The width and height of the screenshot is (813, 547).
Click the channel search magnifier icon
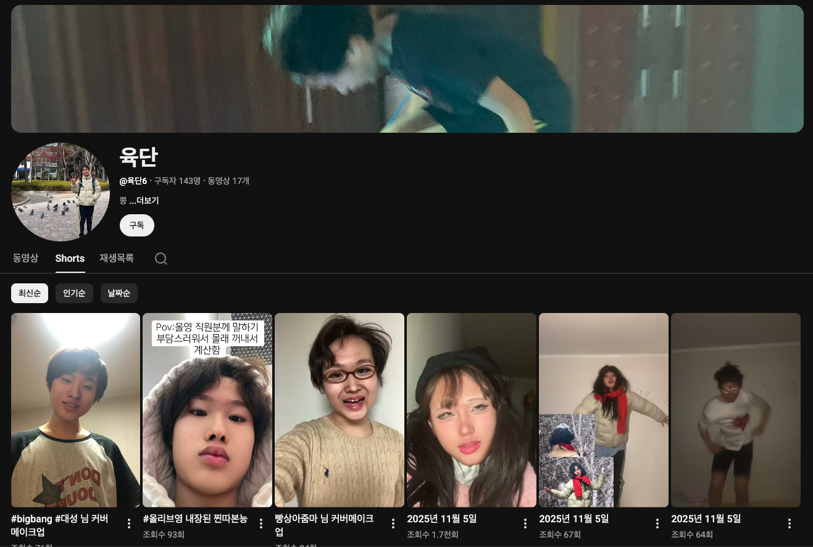(161, 259)
